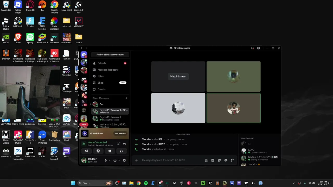Click Trodder added K290 message username
Screen dimensions: 333x187
146,144
